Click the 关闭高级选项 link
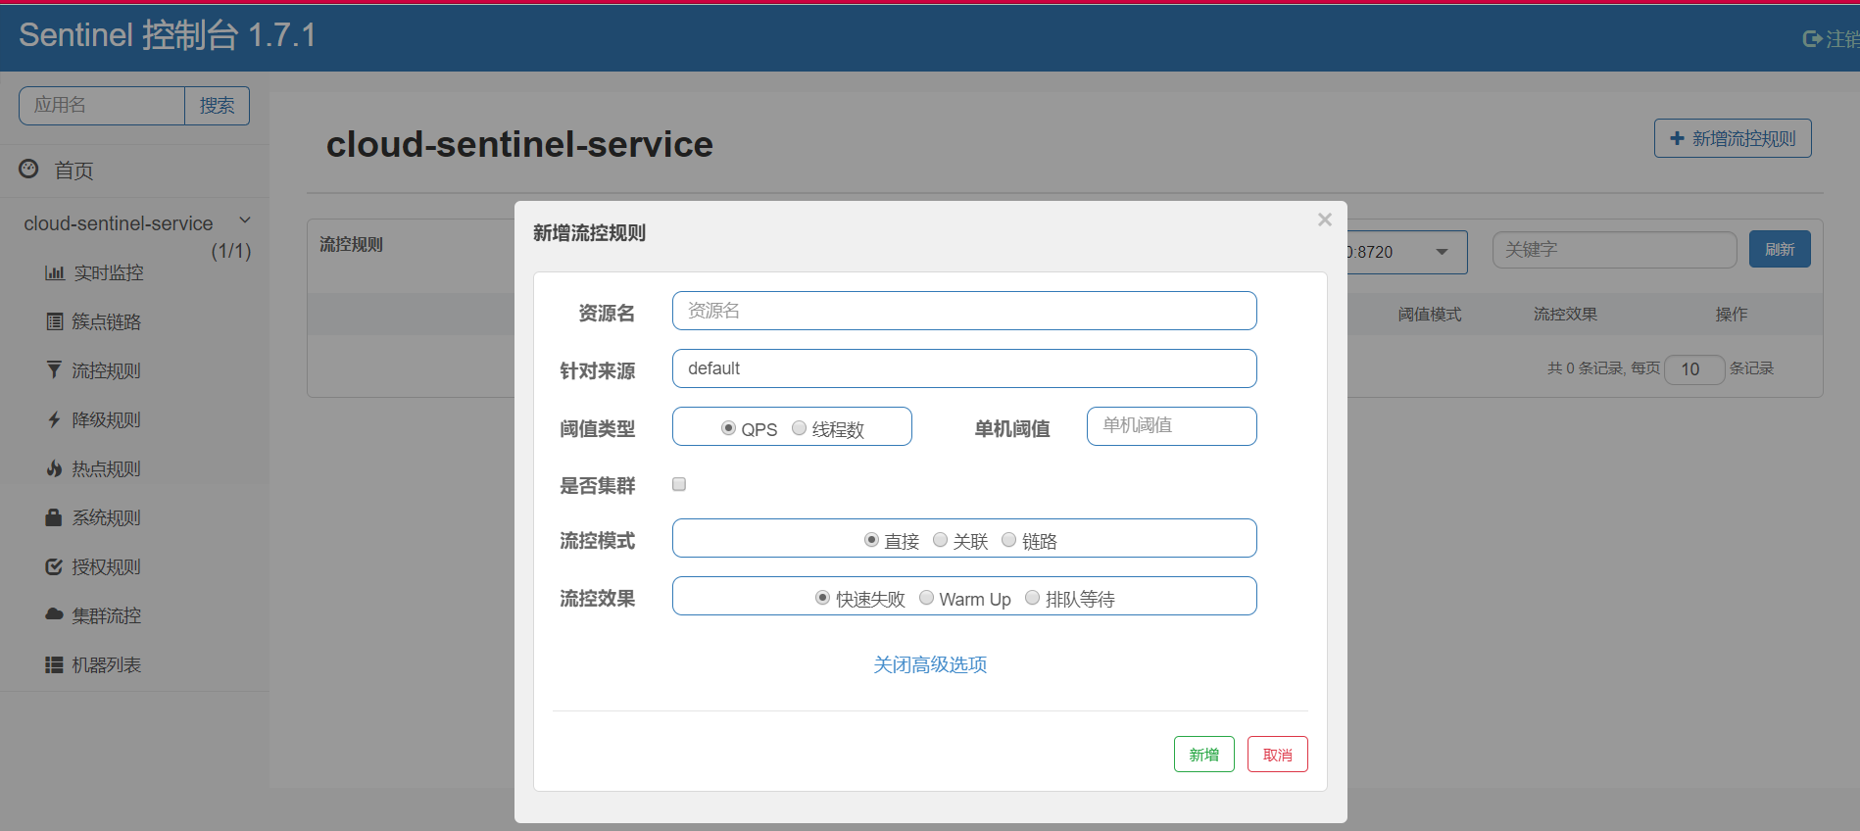Screen dimensions: 1860x831 coord(930,664)
